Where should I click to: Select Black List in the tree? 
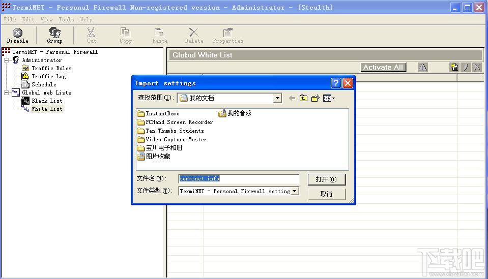47,101
